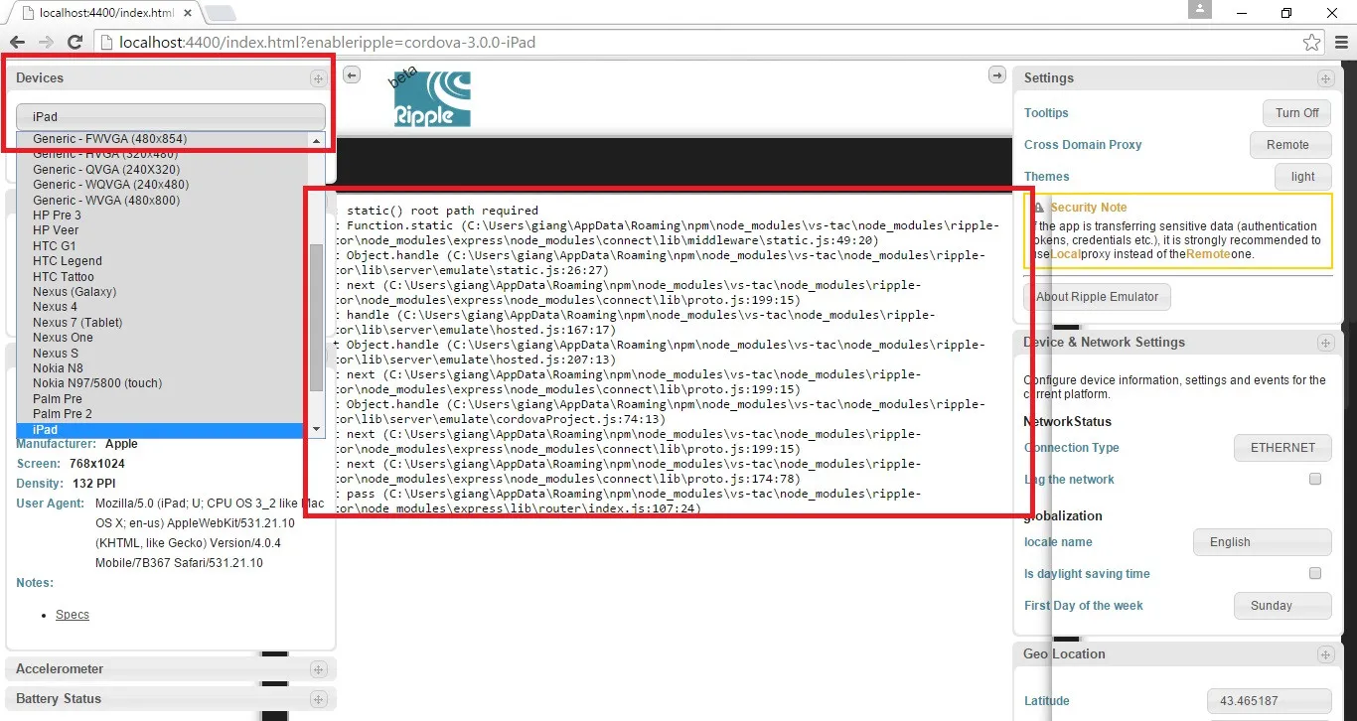Collapse the Settings panel header
This screenshot has width=1357, height=721.
[1178, 78]
